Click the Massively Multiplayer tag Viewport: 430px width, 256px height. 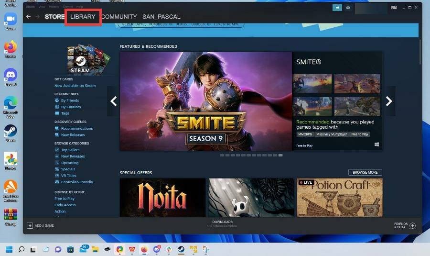[332, 134]
